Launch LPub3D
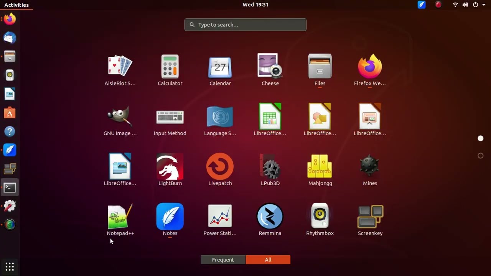This screenshot has height=276, width=491. tap(270, 170)
